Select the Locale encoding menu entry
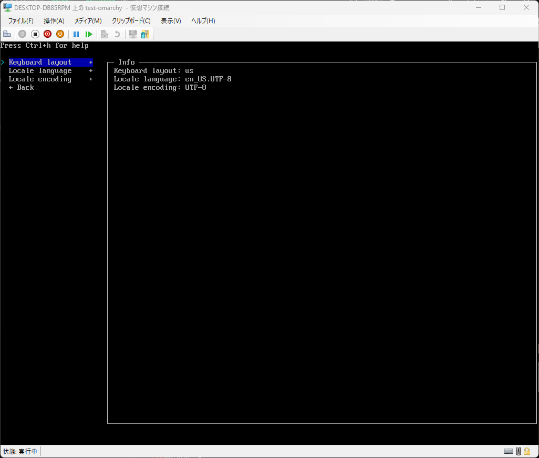This screenshot has width=539, height=458. click(x=50, y=79)
